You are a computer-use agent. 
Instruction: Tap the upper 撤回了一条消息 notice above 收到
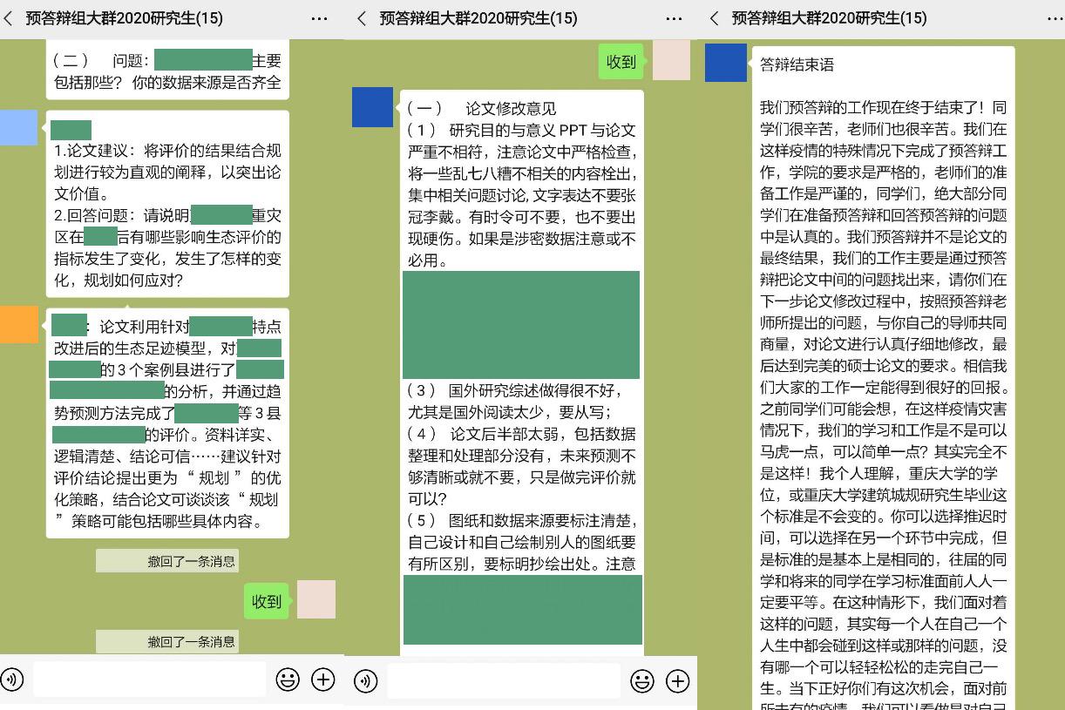(x=166, y=561)
